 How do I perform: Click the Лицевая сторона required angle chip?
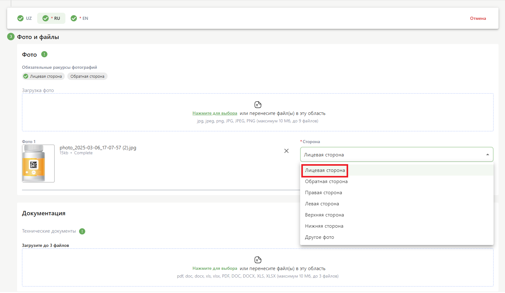(x=43, y=76)
